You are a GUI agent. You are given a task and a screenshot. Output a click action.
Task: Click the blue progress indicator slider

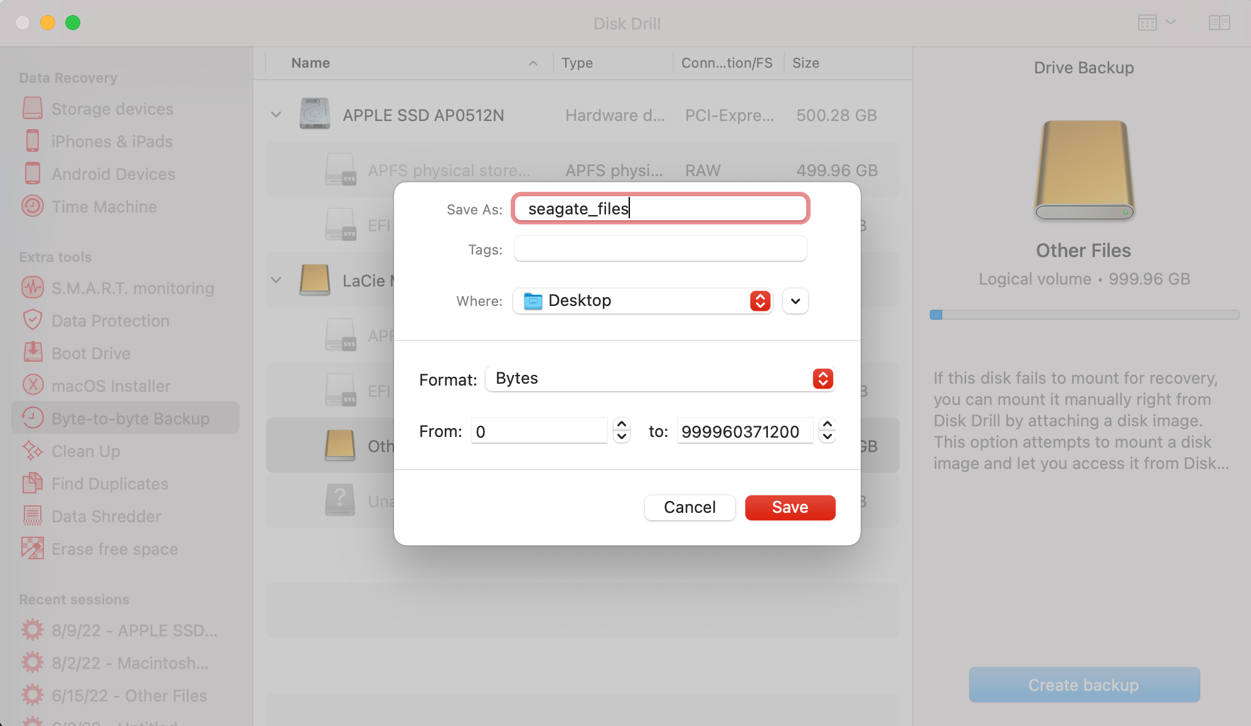tap(935, 315)
